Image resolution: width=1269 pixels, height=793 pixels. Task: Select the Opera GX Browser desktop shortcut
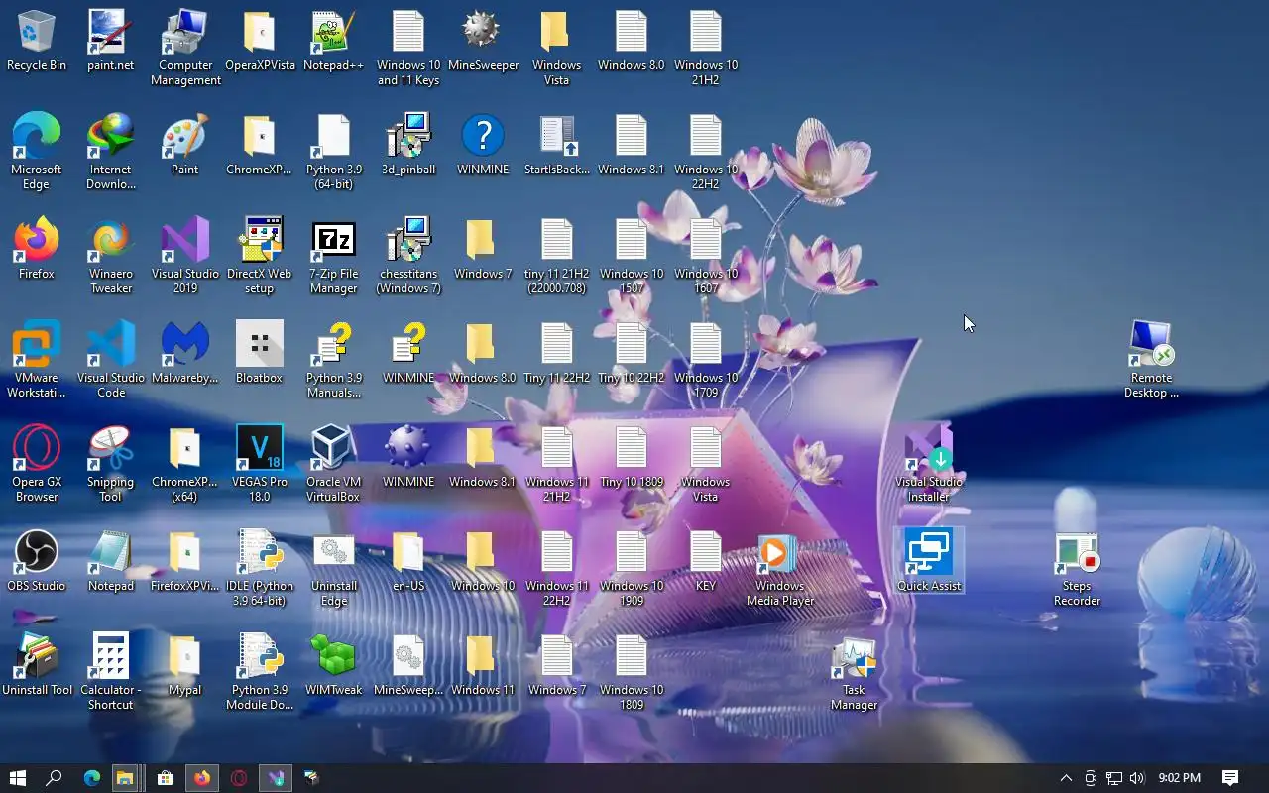click(37, 464)
